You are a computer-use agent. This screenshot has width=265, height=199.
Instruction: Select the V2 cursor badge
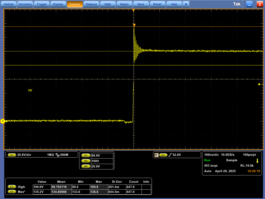coord(86,161)
